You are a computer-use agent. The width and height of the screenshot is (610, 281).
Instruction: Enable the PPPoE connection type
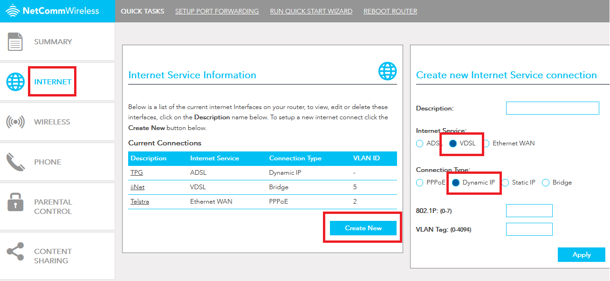[419, 182]
